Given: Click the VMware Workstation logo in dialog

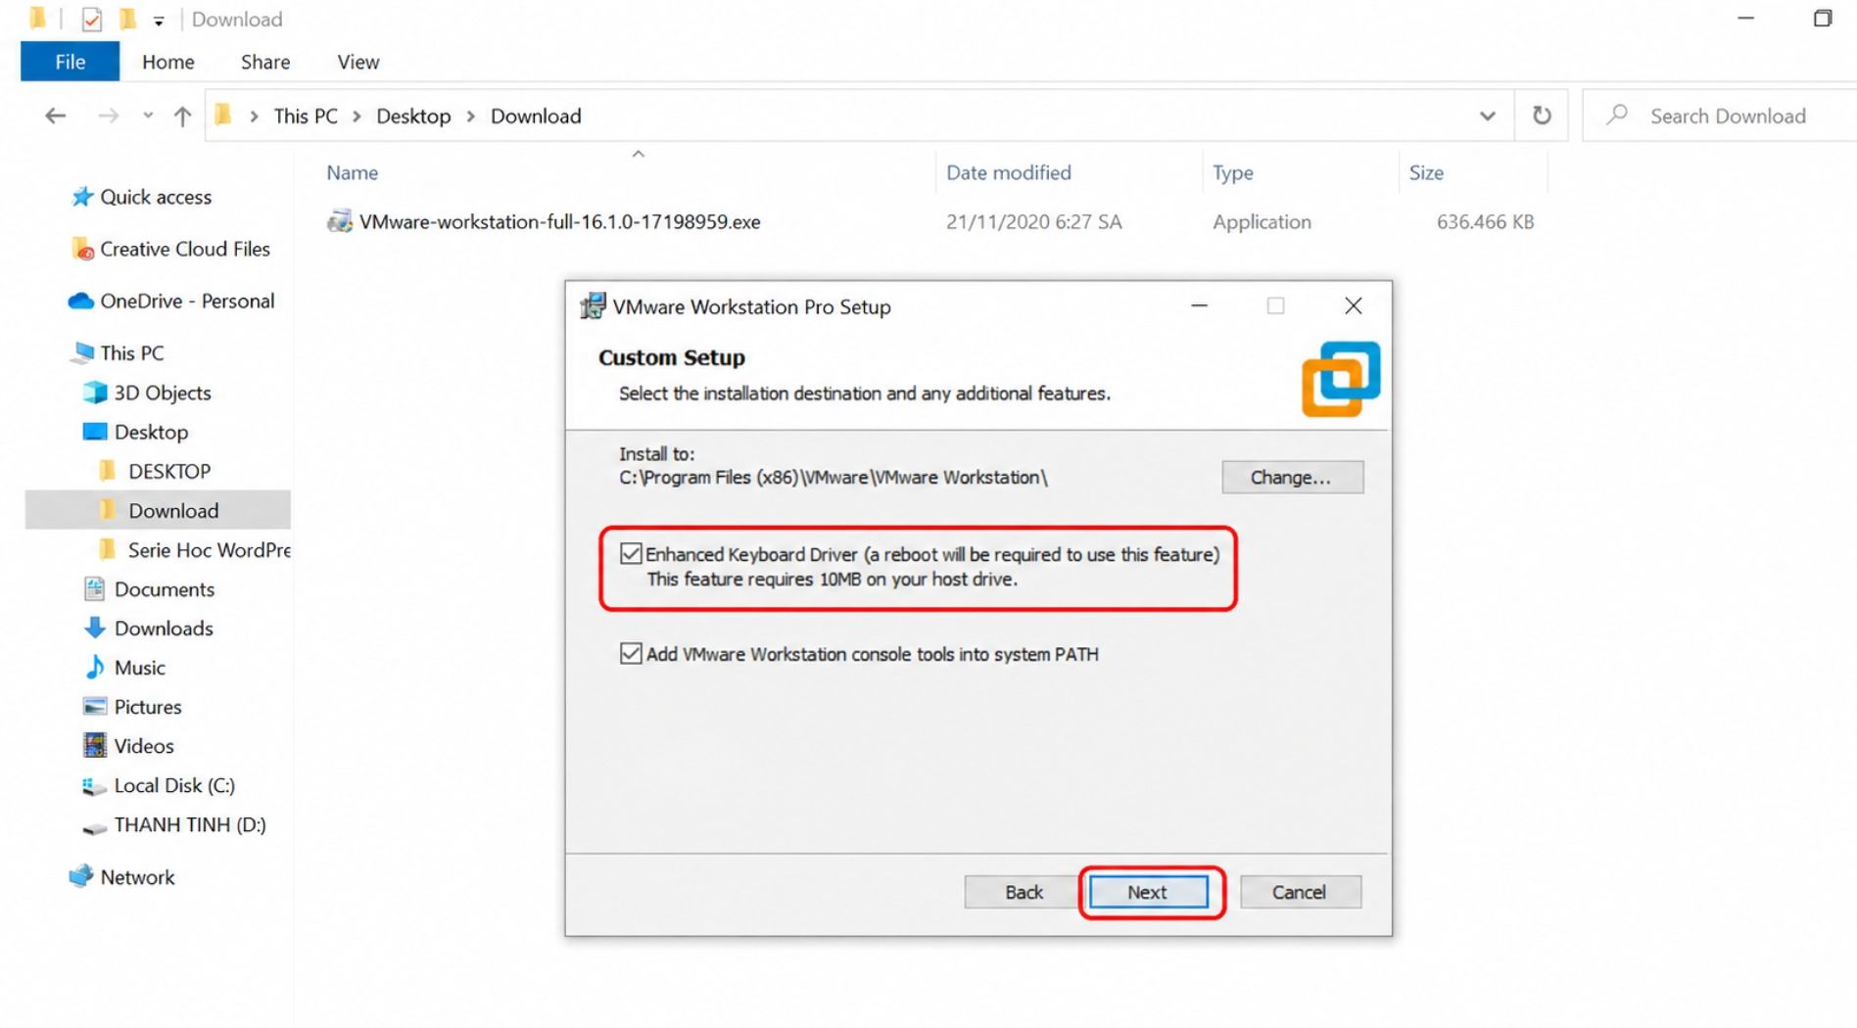Looking at the screenshot, I should (1341, 379).
